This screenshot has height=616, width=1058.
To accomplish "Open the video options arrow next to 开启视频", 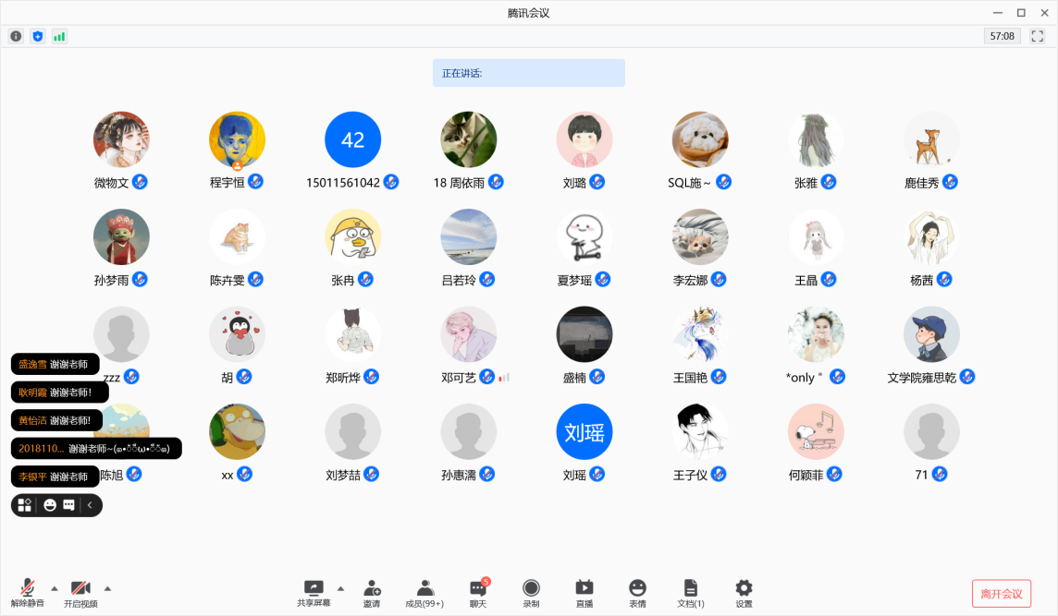I will 108,587.
